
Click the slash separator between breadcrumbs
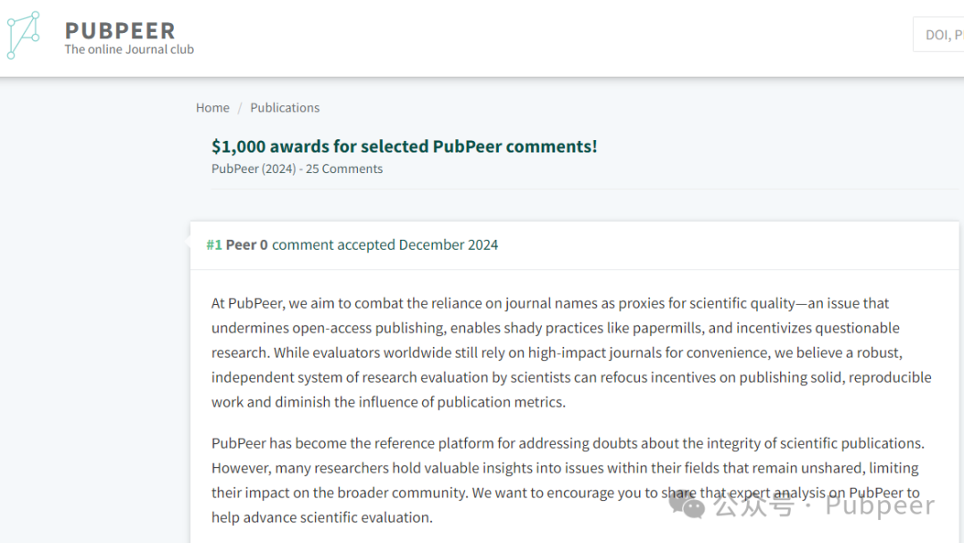point(240,108)
